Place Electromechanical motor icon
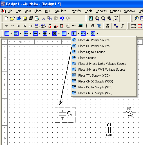Screen dimensions: 143x145 point(93,26)
